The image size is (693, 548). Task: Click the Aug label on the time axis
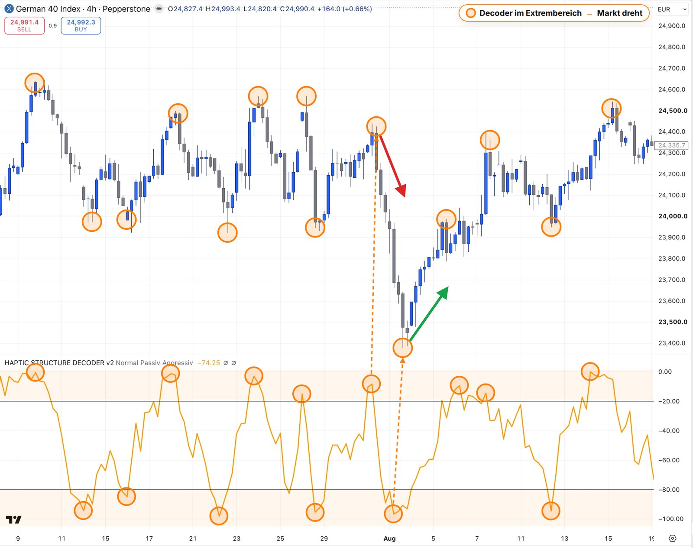coord(389,538)
